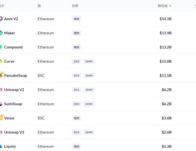Select Ethereum chain in Compound row

(46, 47)
